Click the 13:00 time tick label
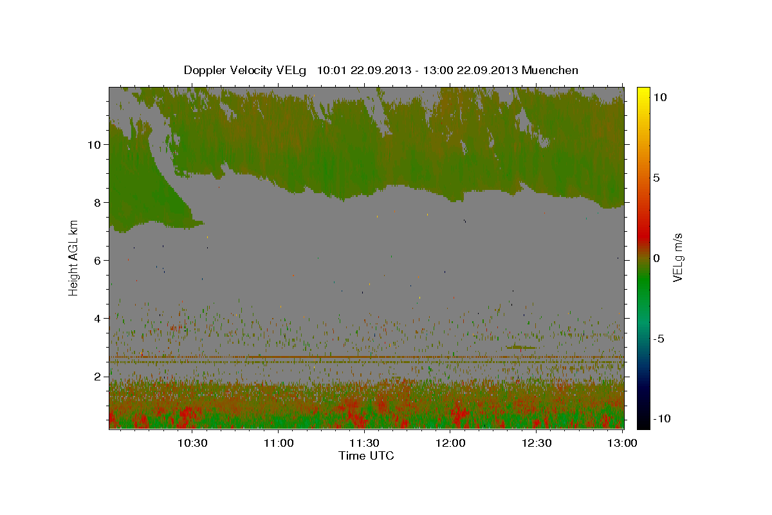 point(622,443)
